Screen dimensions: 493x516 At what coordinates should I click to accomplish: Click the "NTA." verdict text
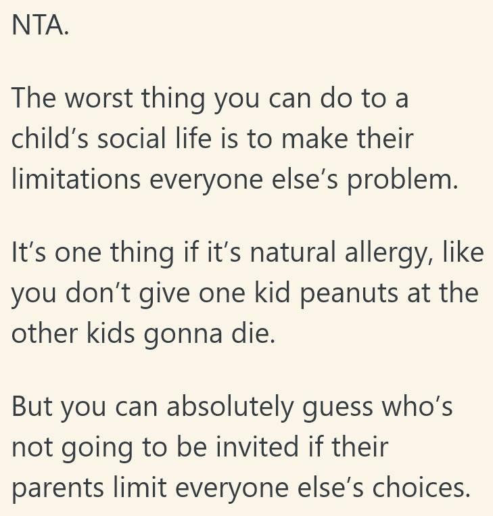tap(40, 25)
